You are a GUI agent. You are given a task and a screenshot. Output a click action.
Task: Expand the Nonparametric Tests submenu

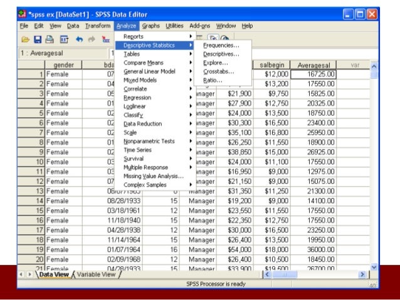tap(155, 141)
